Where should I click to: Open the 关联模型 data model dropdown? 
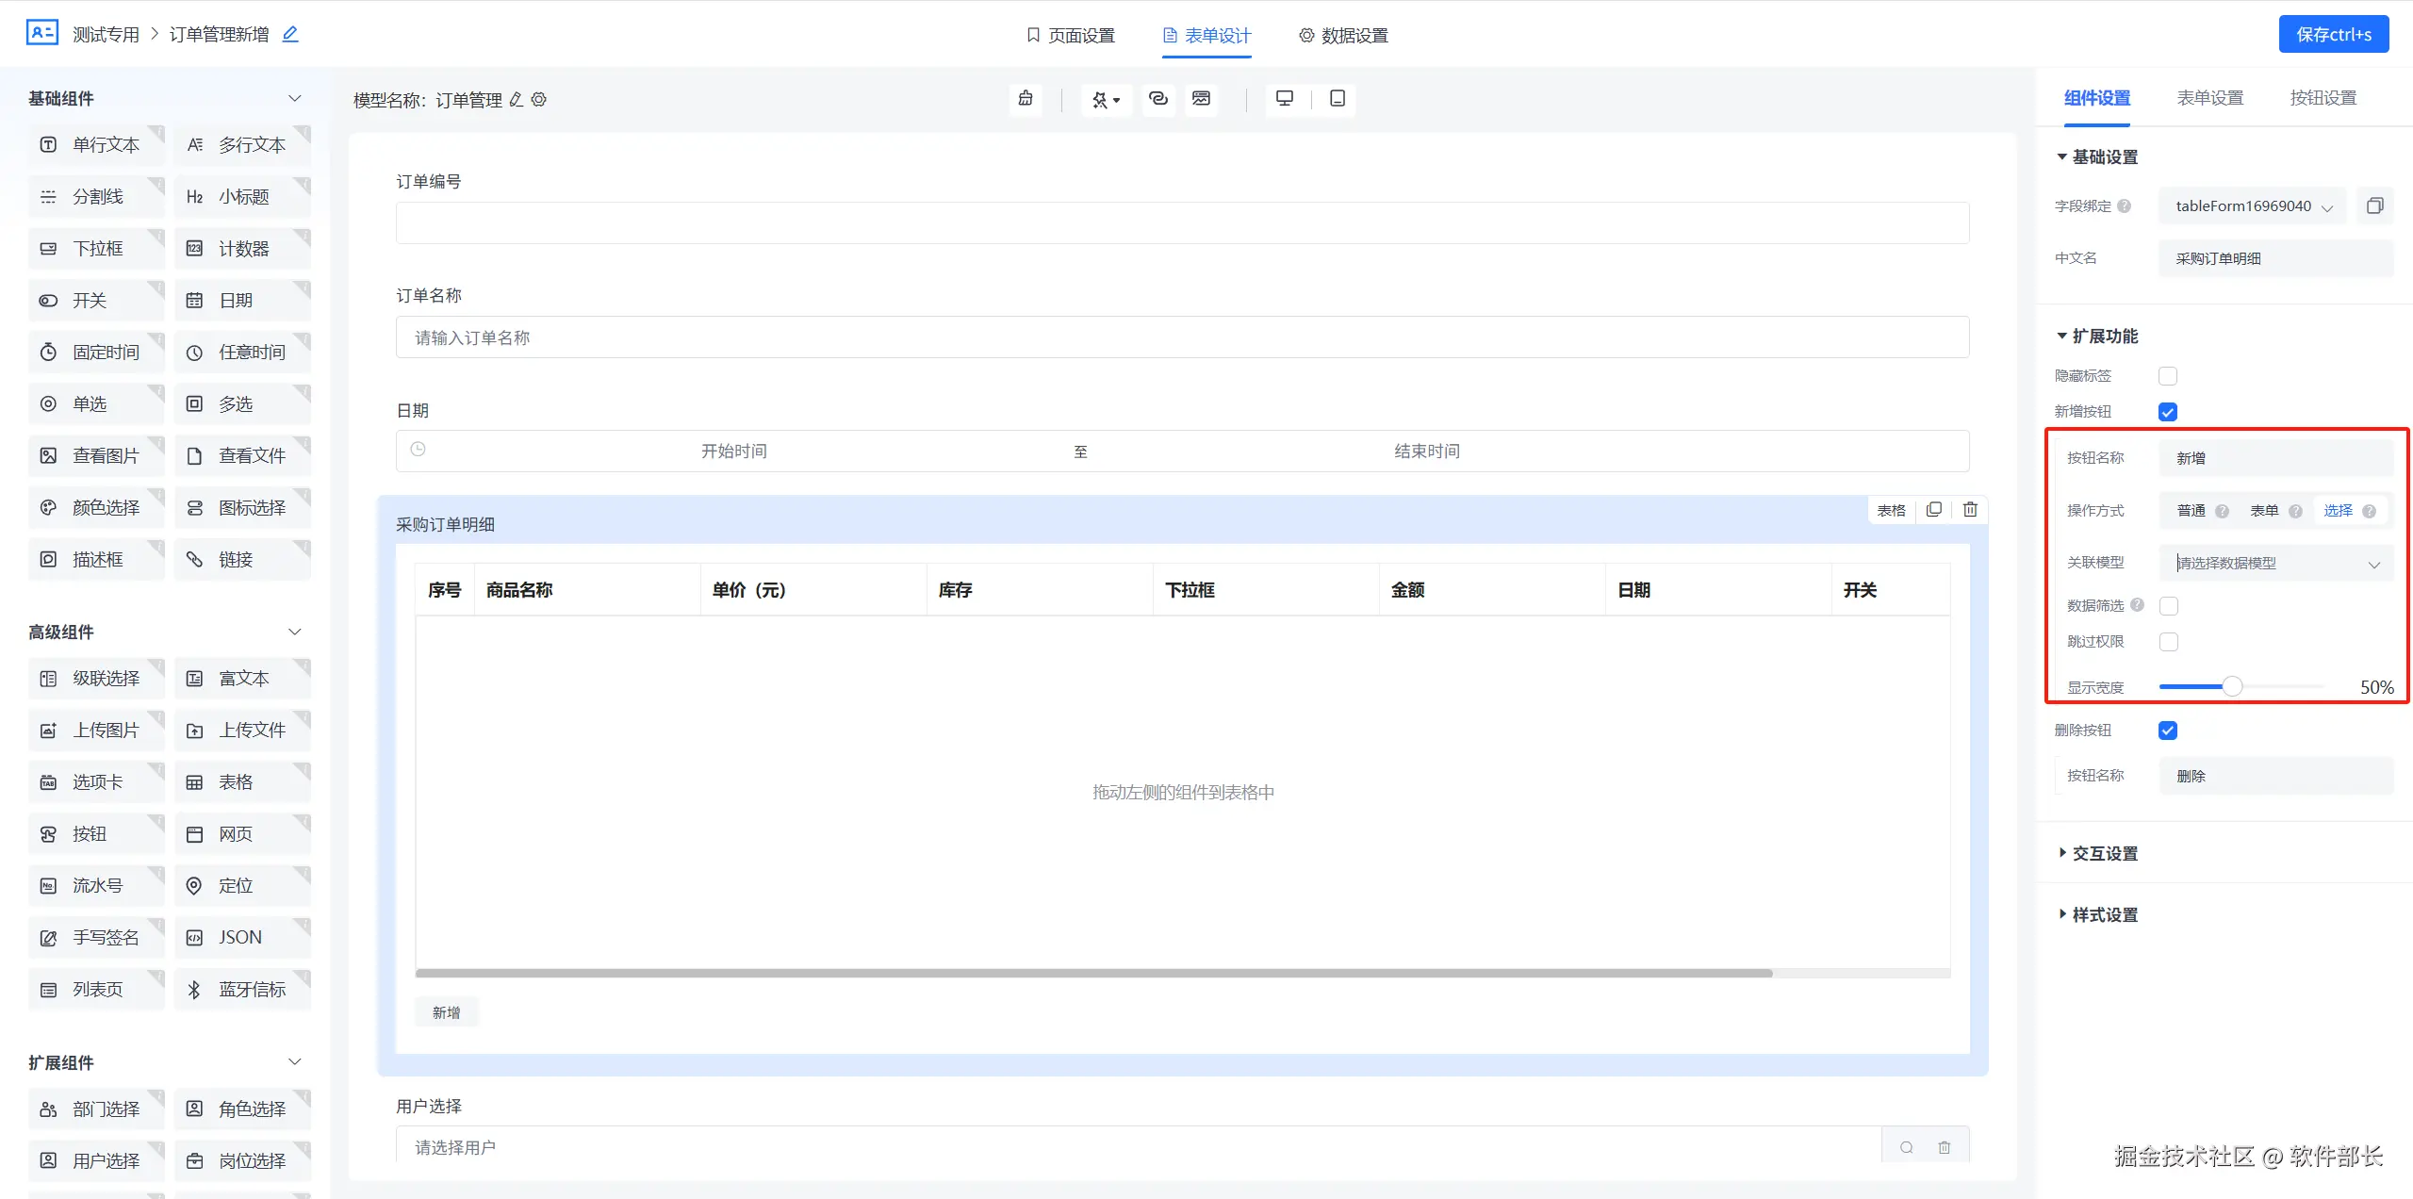pyautogui.click(x=2275, y=564)
